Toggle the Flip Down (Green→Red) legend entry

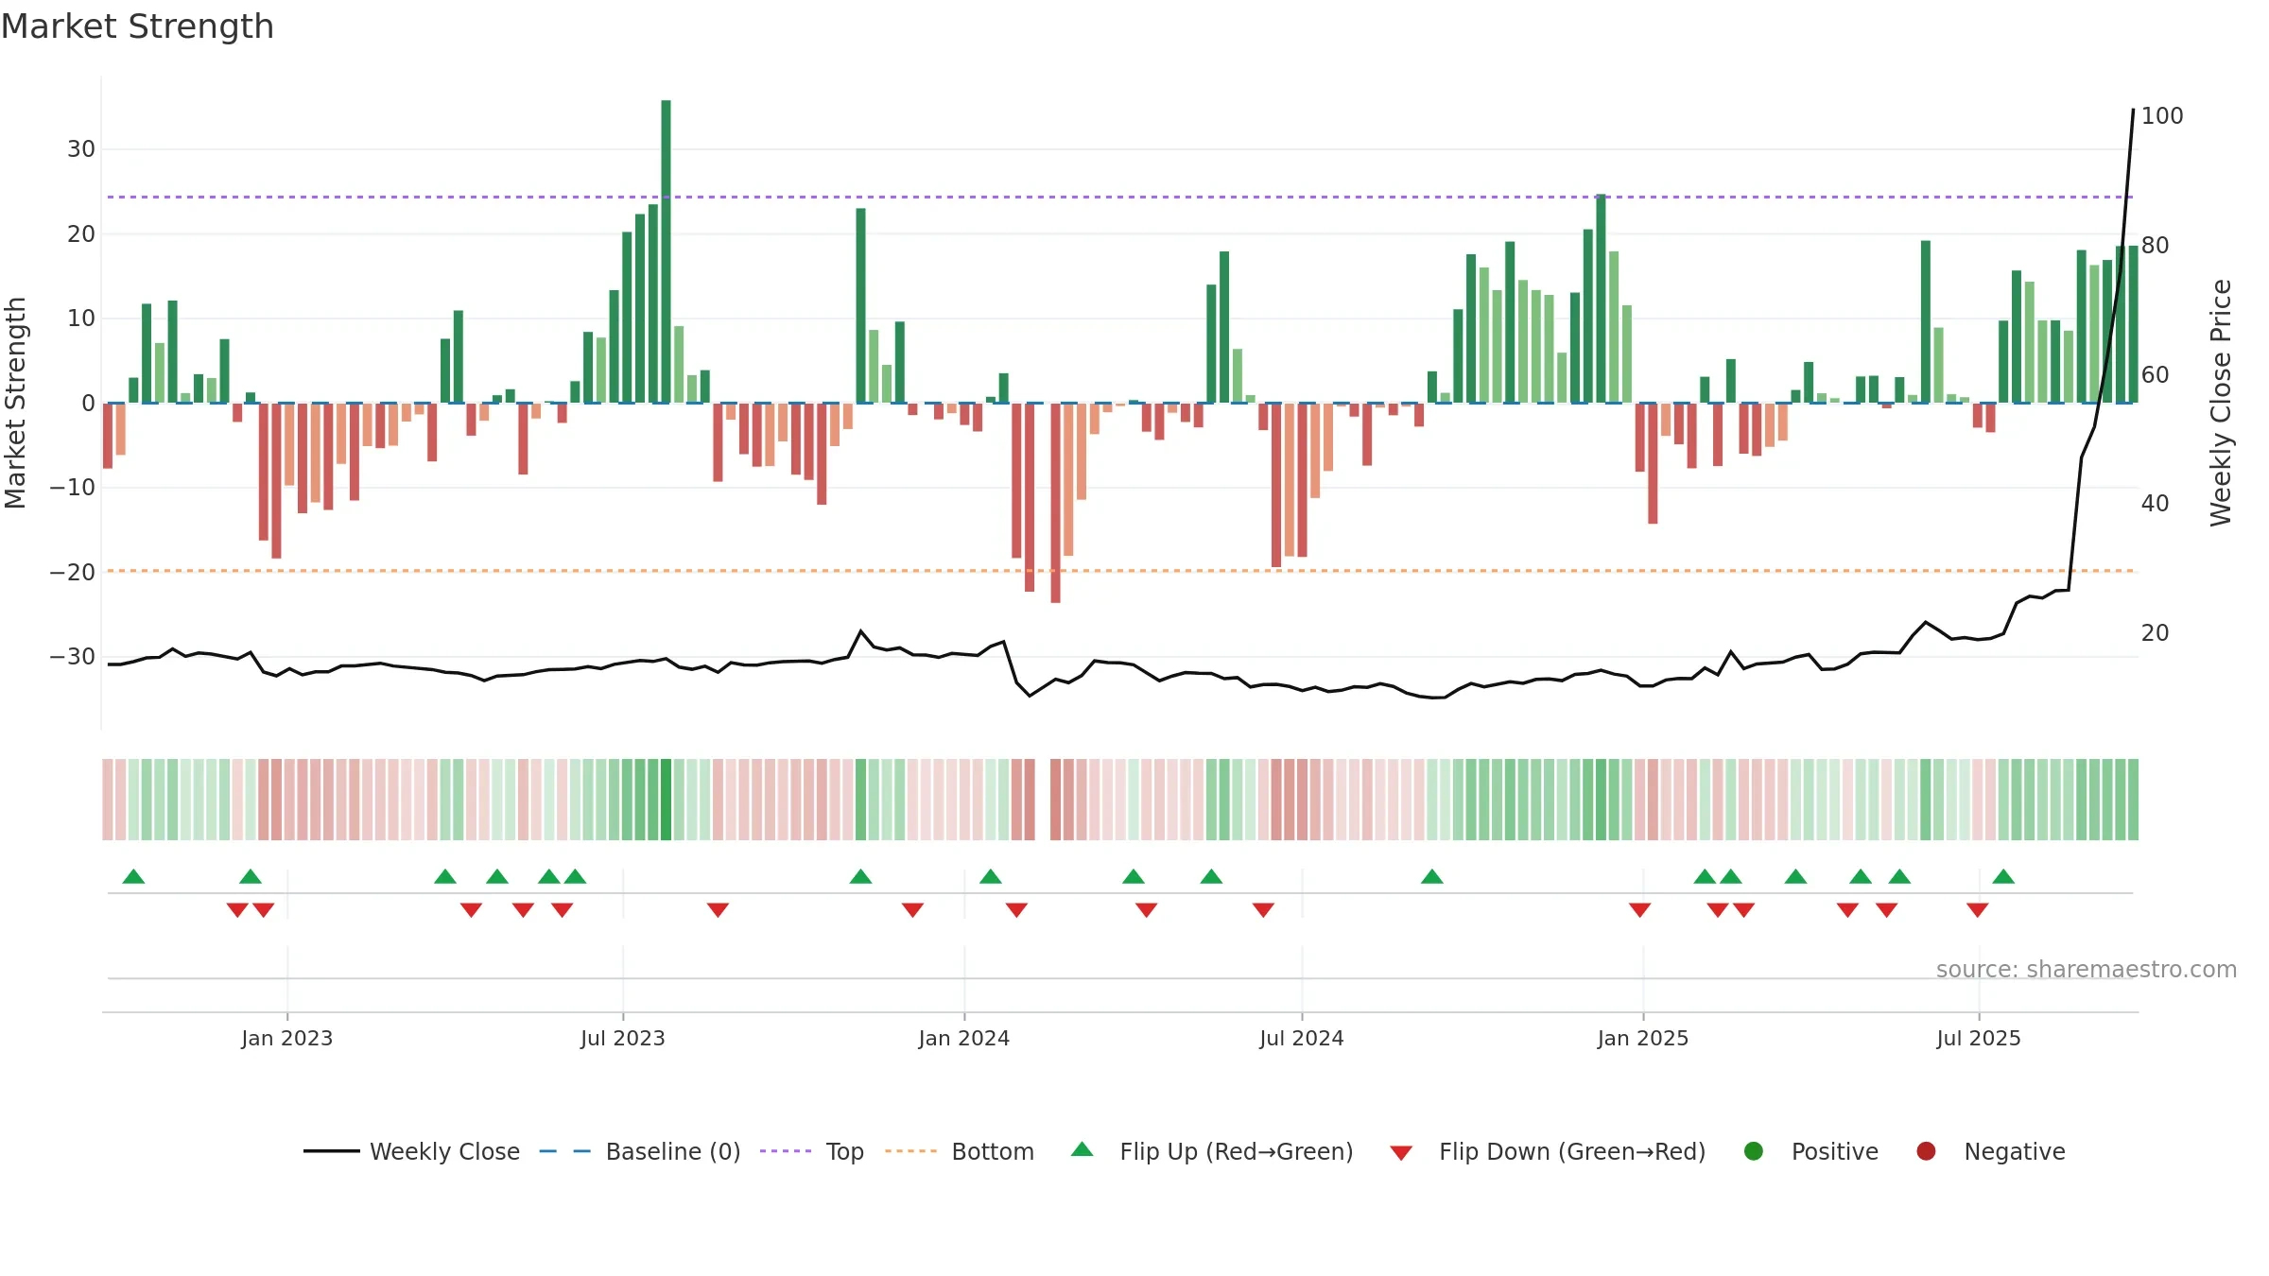pyautogui.click(x=1548, y=1151)
